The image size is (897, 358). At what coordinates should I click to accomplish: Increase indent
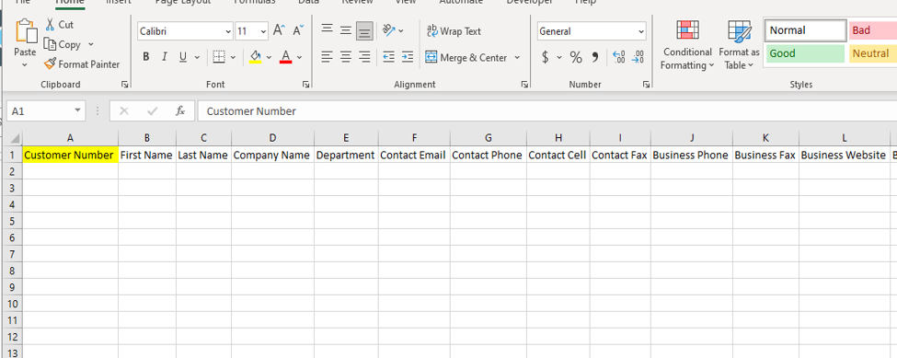(408, 57)
